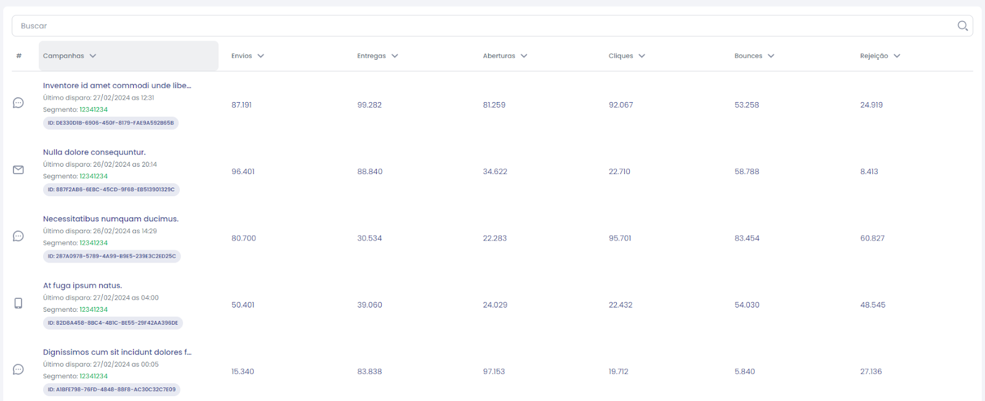Click Cliques value 92.067

coord(621,105)
